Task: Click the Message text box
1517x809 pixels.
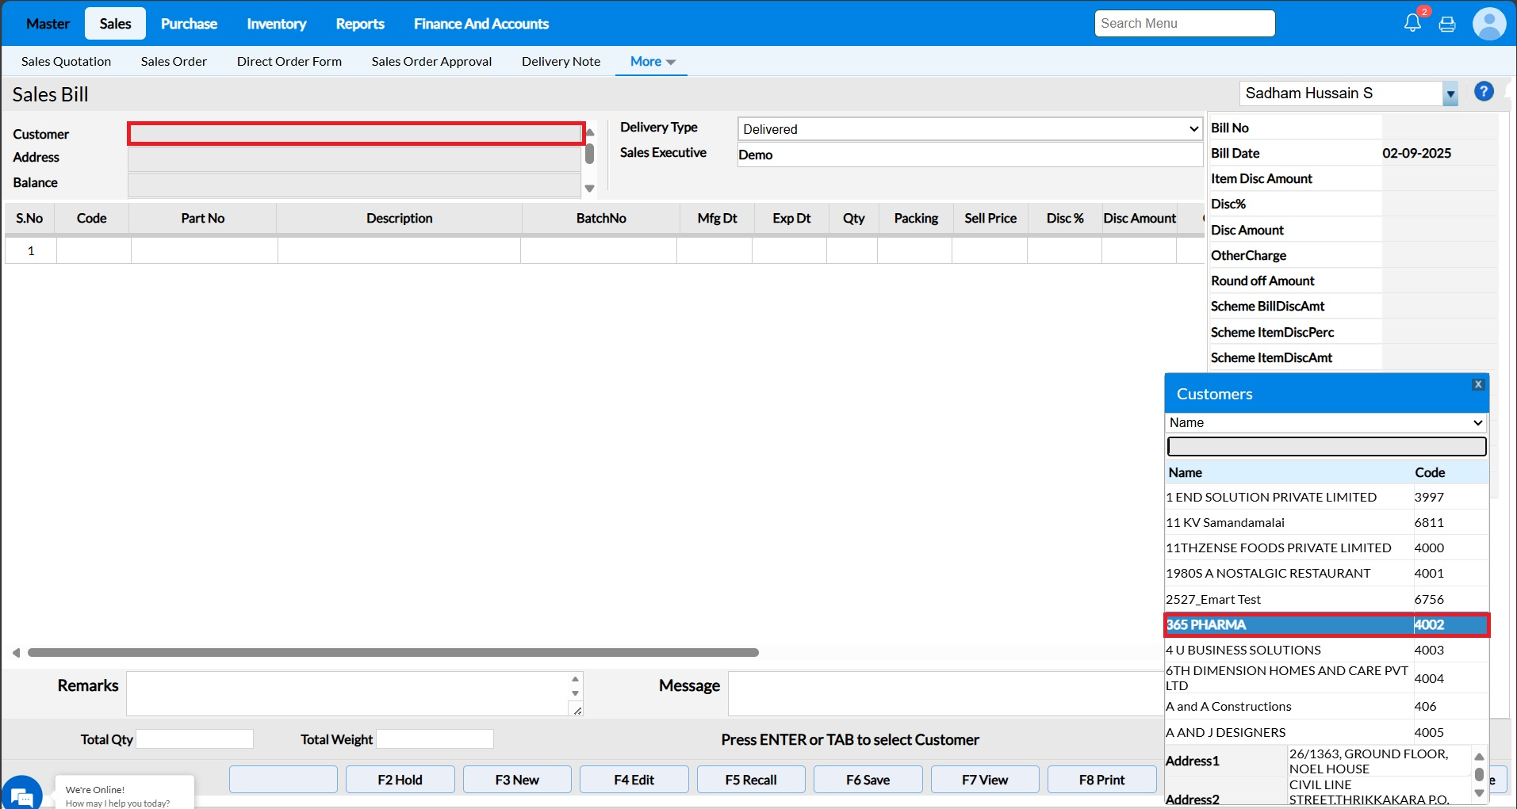Action: coord(945,693)
